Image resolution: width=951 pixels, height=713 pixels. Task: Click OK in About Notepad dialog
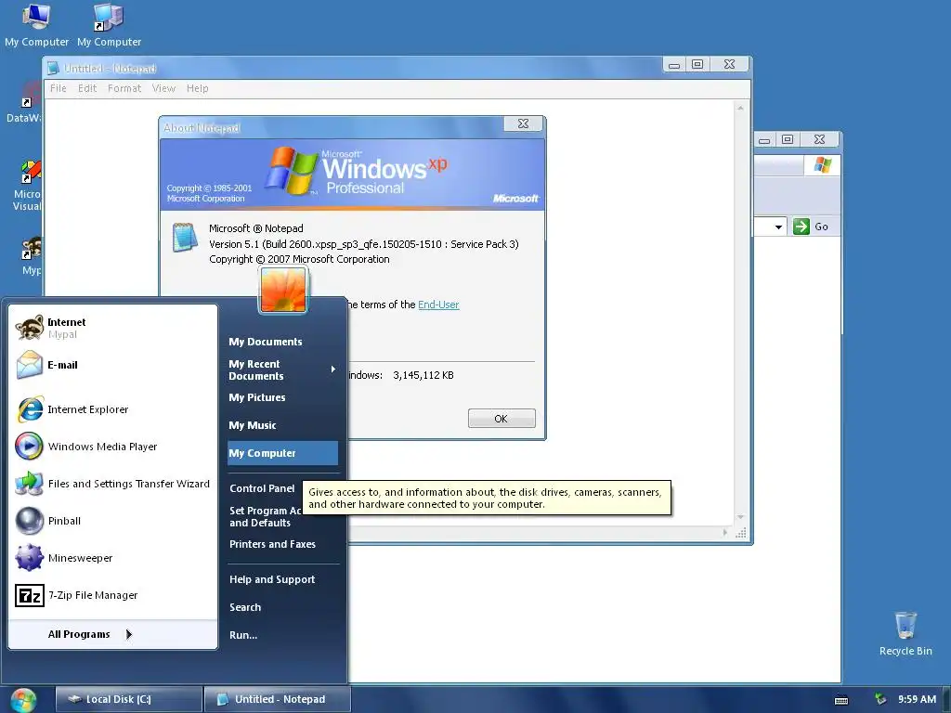[x=502, y=419]
